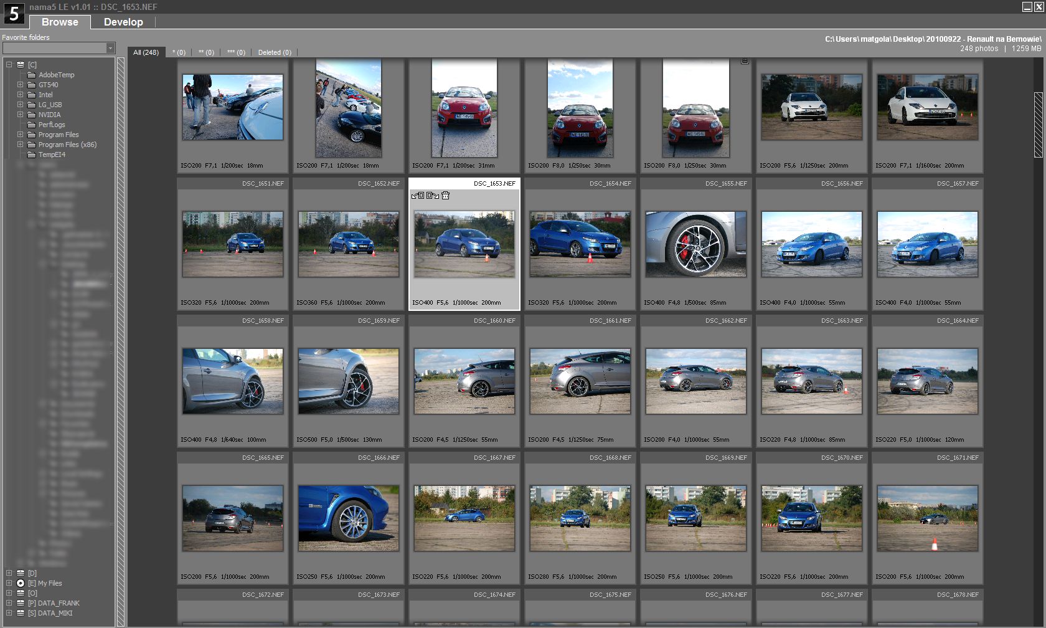1046x628 pixels.
Task: Click the folder tree vertical scrollbar
Action: click(x=121, y=341)
